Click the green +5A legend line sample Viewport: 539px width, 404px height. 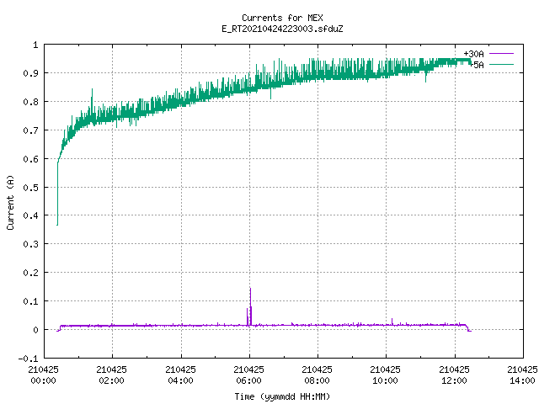click(x=501, y=64)
